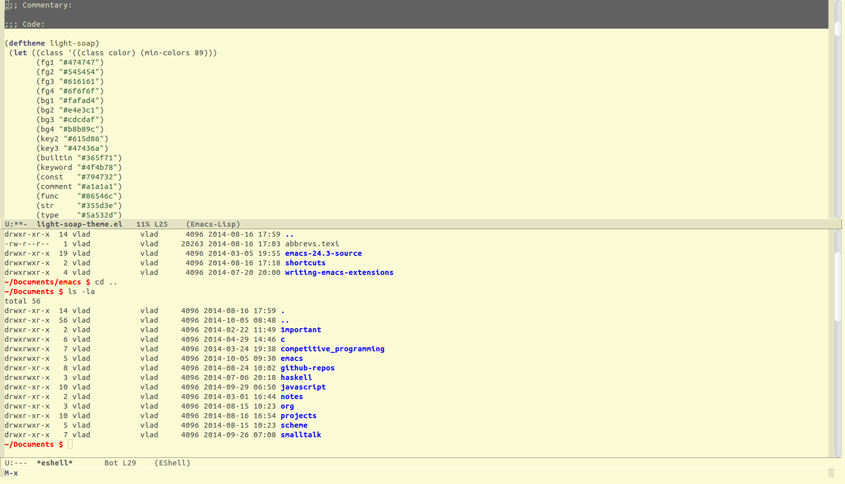Click the eshell prompt cursor after ~/Documents $
The image size is (845, 484).
pyautogui.click(x=70, y=444)
